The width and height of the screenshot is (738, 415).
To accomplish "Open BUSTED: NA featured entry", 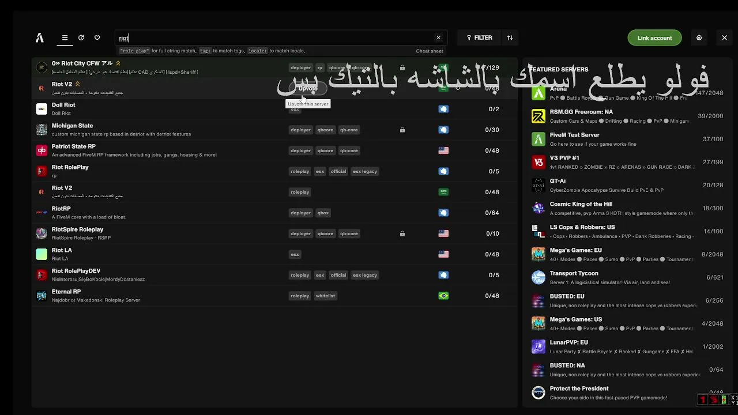I will click(x=627, y=370).
